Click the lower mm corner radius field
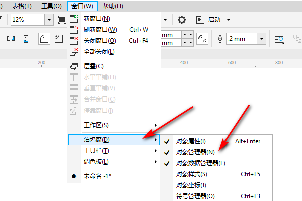Image resolution: width=302 pixels, height=201 pixels. [x=171, y=43]
